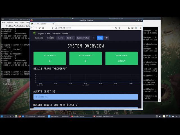Open the Networks nav item
Image resolution: width=180 pixels, height=135 pixels.
point(50,38)
